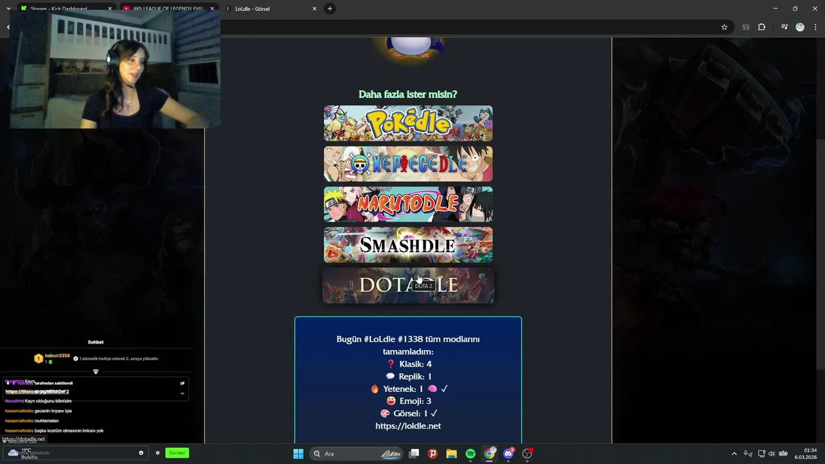The image size is (825, 464).
Task: Open File Explorer from the taskbar
Action: click(451, 454)
